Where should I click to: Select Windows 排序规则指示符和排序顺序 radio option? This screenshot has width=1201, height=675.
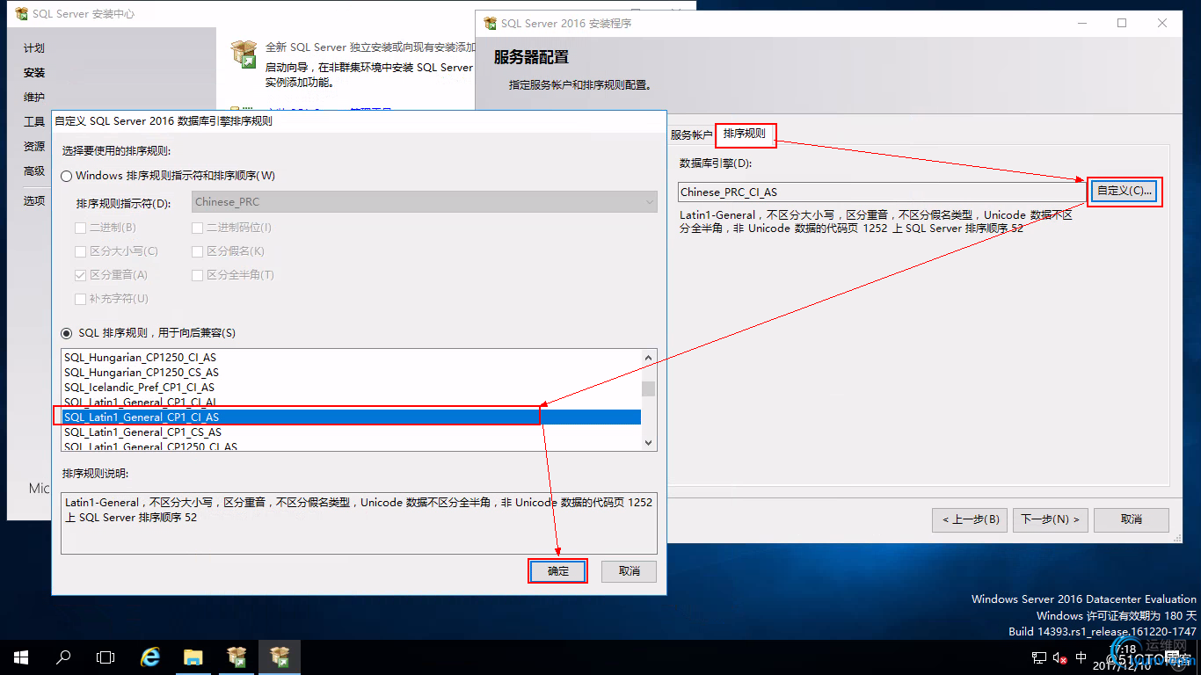coord(67,176)
